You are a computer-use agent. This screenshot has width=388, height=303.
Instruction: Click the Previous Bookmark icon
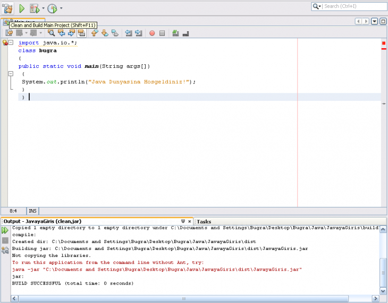[95, 33]
